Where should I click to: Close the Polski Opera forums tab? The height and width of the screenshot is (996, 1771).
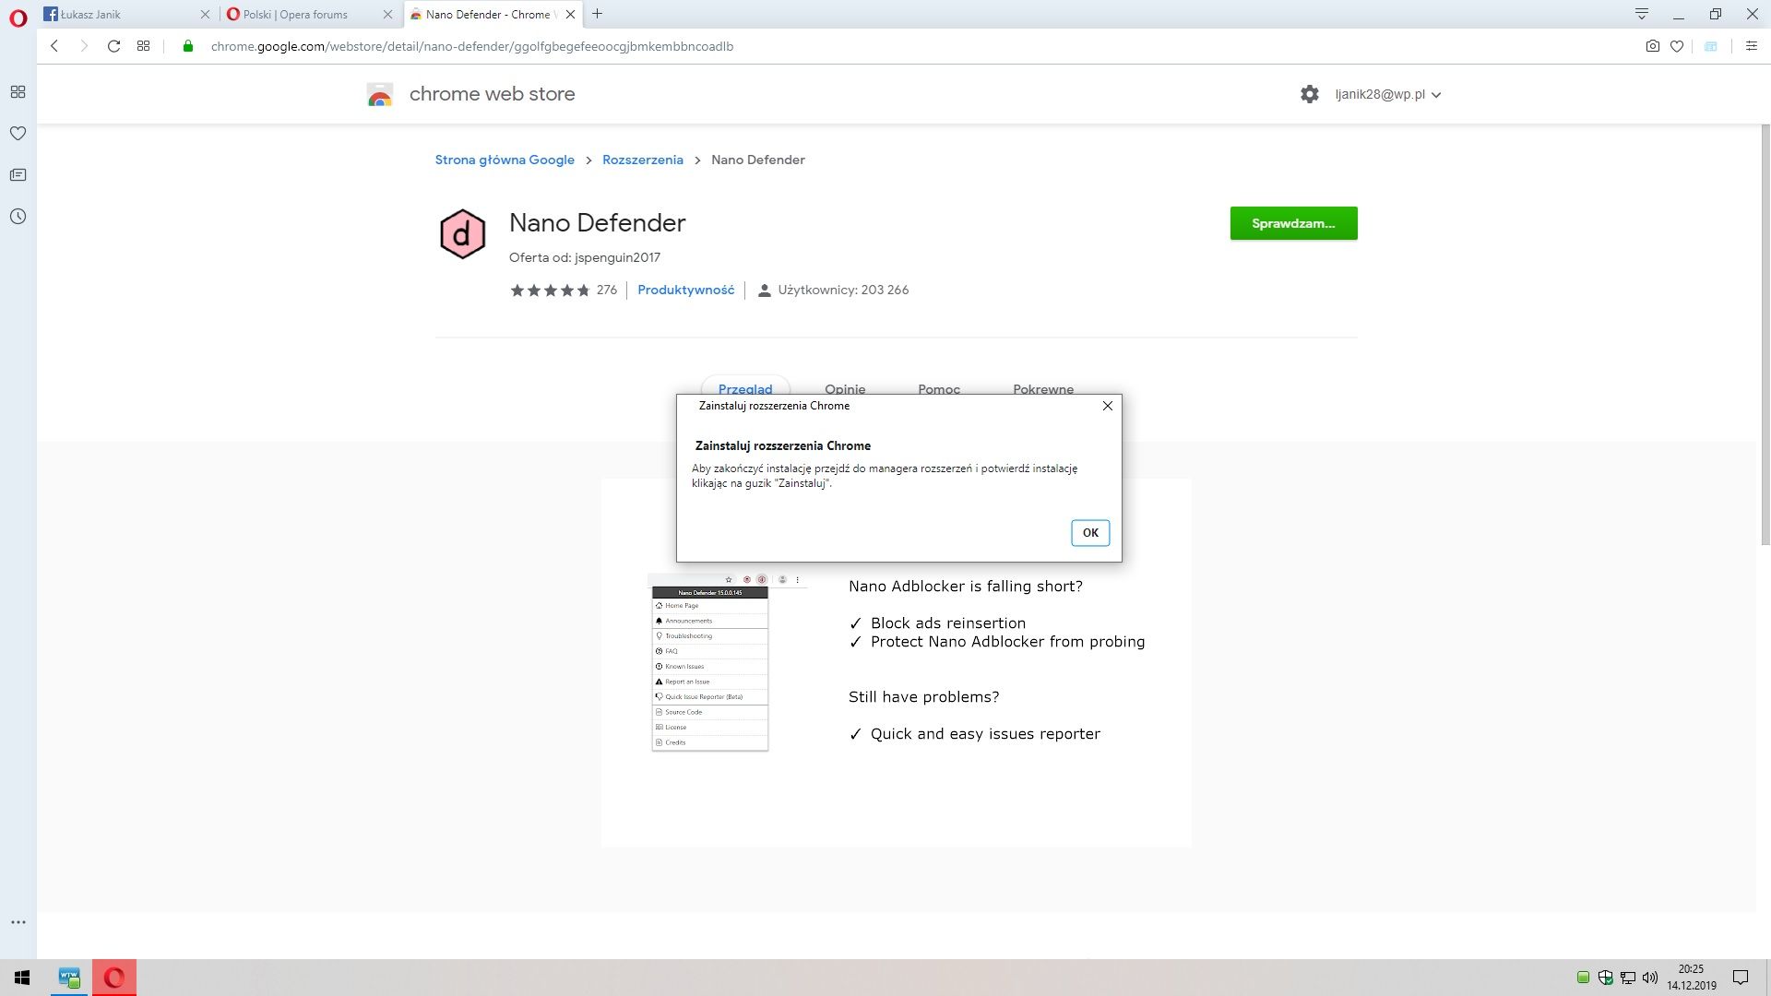(387, 15)
